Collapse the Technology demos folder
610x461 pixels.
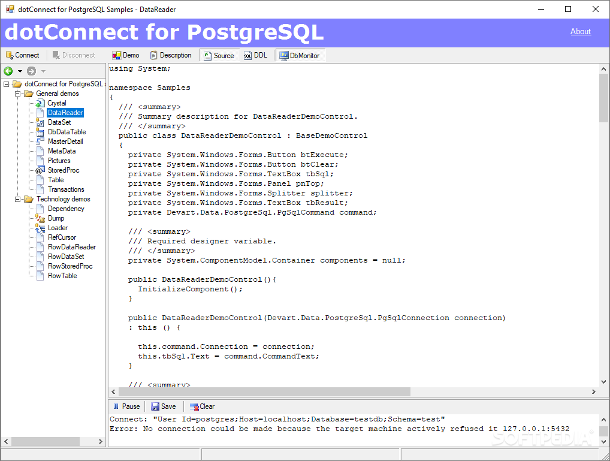(x=17, y=200)
